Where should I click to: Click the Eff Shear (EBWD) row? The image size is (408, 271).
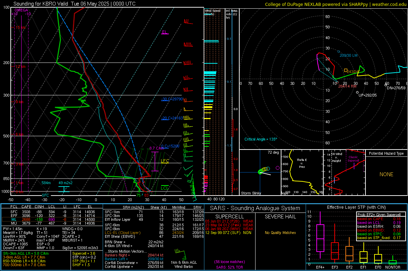(154, 237)
